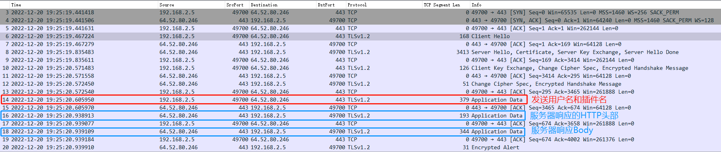Click segment length 31 in packet 20
The height and width of the screenshot is (152, 721).
[x=466, y=147]
